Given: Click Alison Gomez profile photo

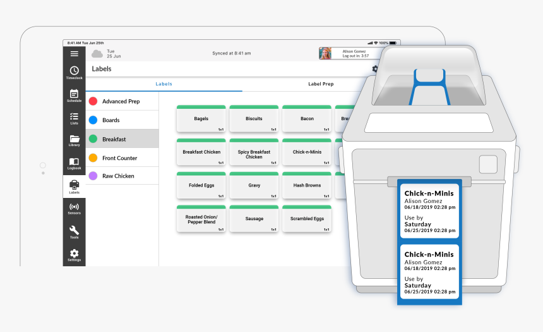Looking at the screenshot, I should point(325,53).
